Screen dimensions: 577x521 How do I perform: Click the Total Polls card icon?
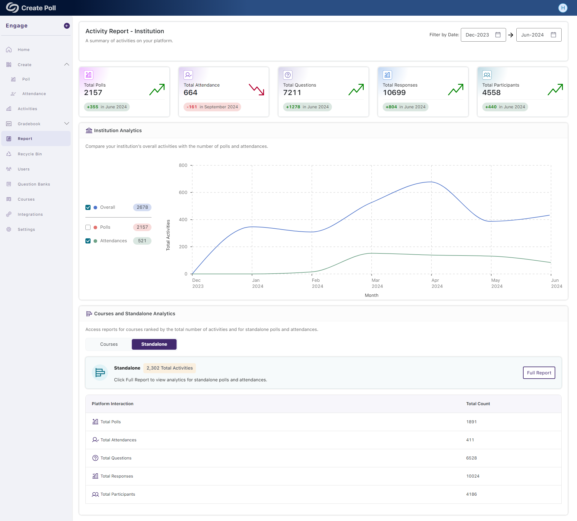click(88, 75)
